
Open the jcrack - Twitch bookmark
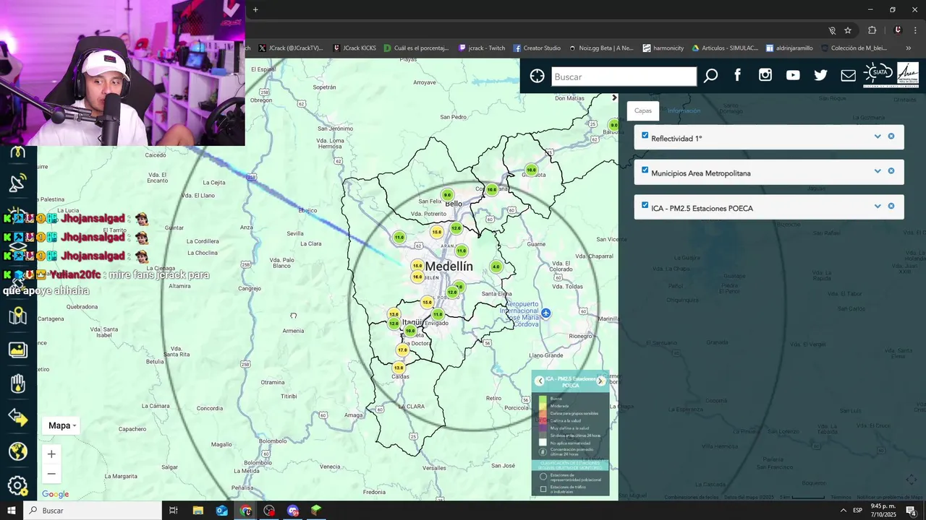[482, 48]
